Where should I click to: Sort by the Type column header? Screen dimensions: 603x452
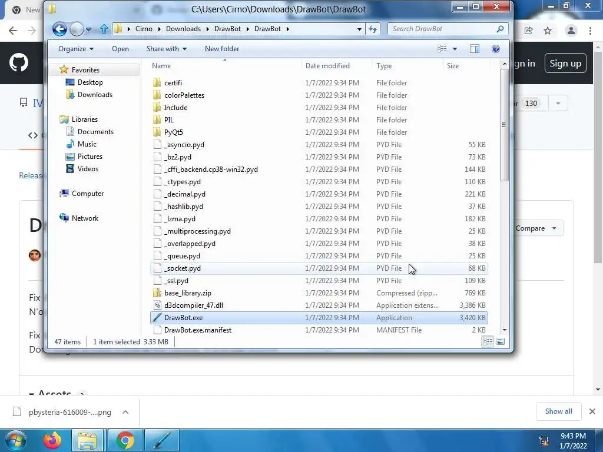coord(407,66)
